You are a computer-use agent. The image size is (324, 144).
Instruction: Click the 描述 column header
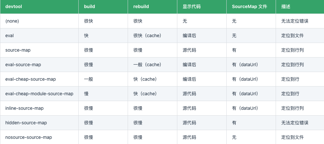point(286,6)
